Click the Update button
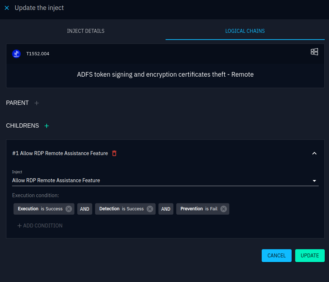Screen dimensions: 329x282 click(x=310, y=256)
